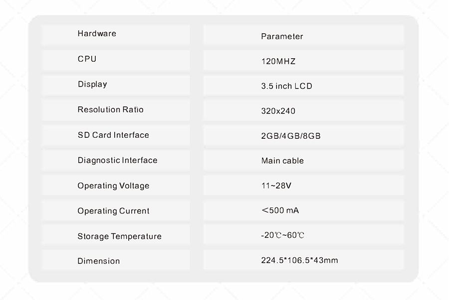Viewport: 449px width, 300px height.
Task: Click the 120MHZ value cell
Action: [278, 62]
